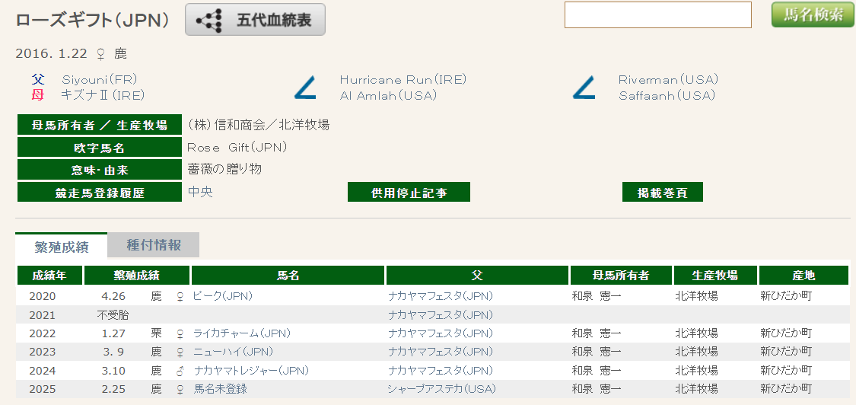The height and width of the screenshot is (405, 856).
Task: Click the 馬名検索 search button
Action: [813, 14]
